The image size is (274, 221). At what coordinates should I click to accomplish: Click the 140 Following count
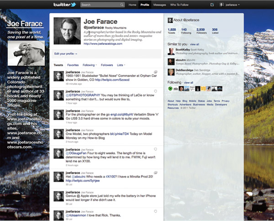pyautogui.click(x=186, y=31)
